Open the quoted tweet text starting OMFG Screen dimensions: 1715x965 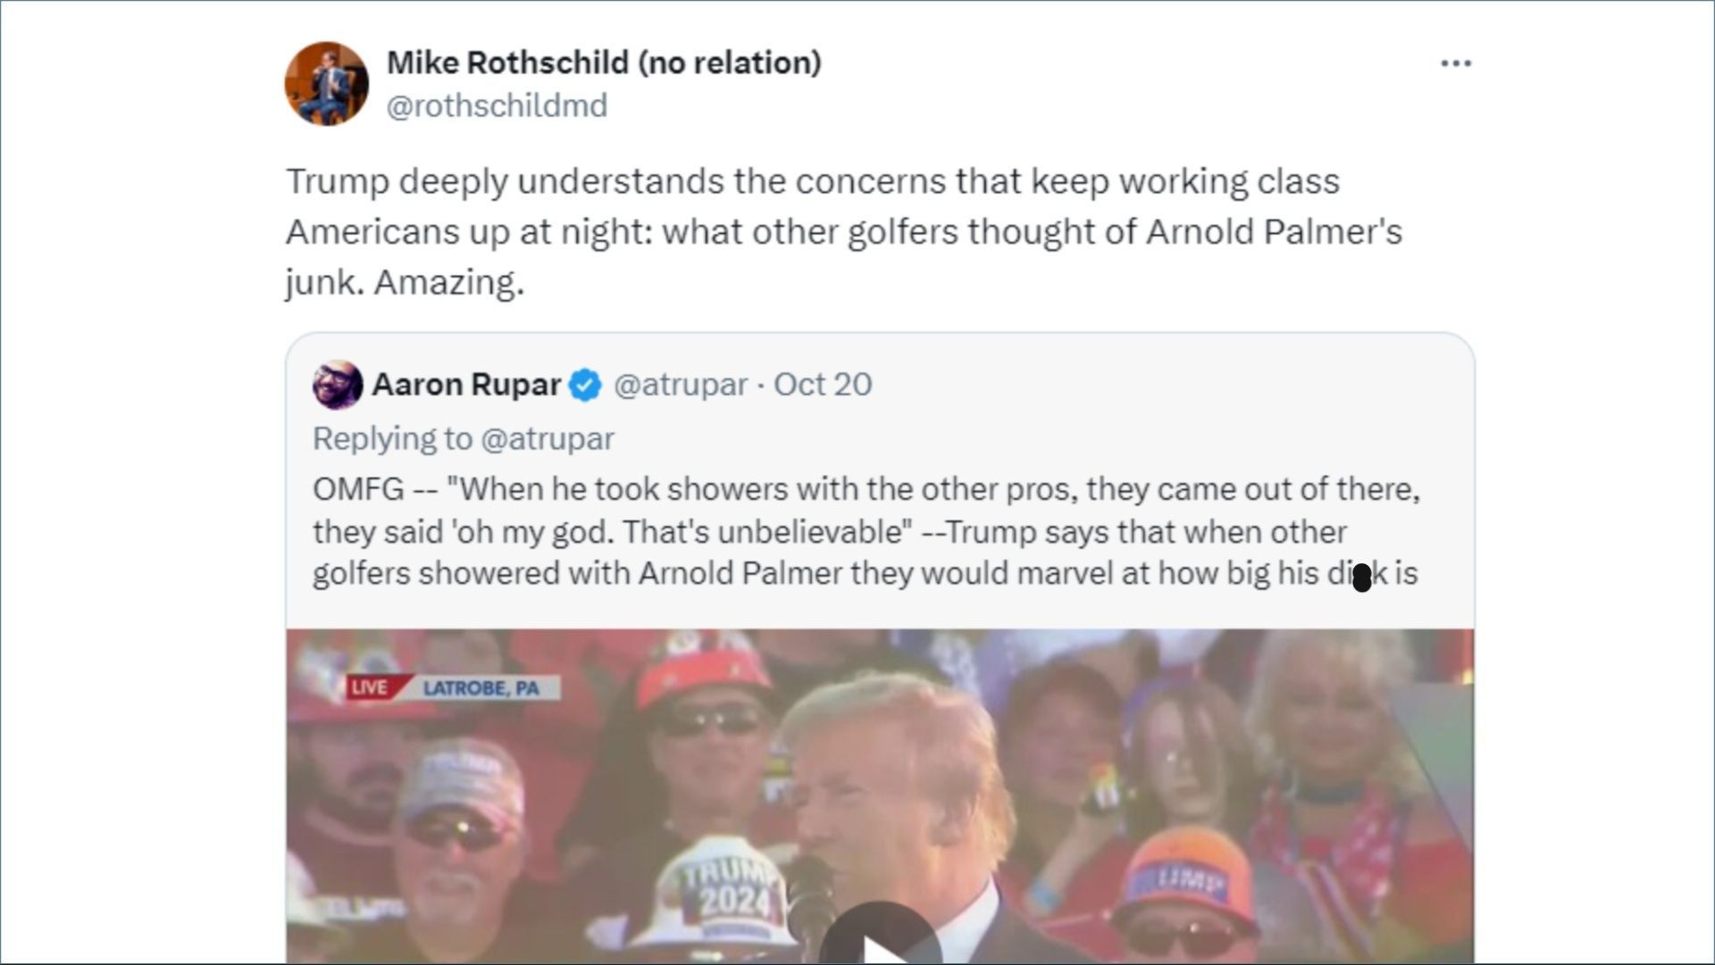866,531
